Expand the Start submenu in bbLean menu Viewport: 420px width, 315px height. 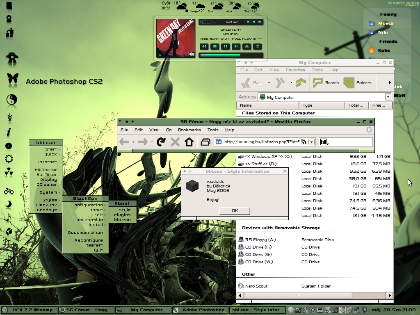[x=46, y=149]
